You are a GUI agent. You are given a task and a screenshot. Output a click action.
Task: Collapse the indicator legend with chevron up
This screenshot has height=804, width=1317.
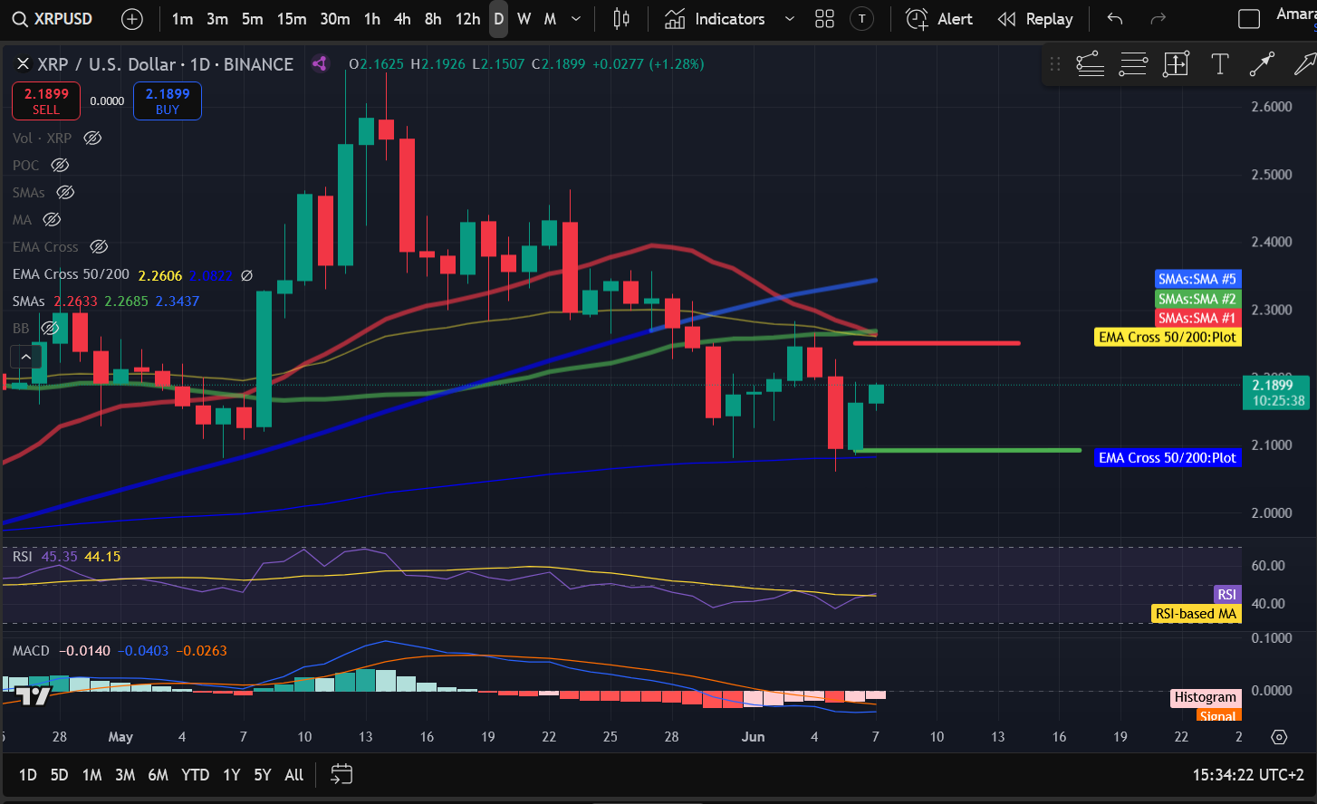click(25, 357)
